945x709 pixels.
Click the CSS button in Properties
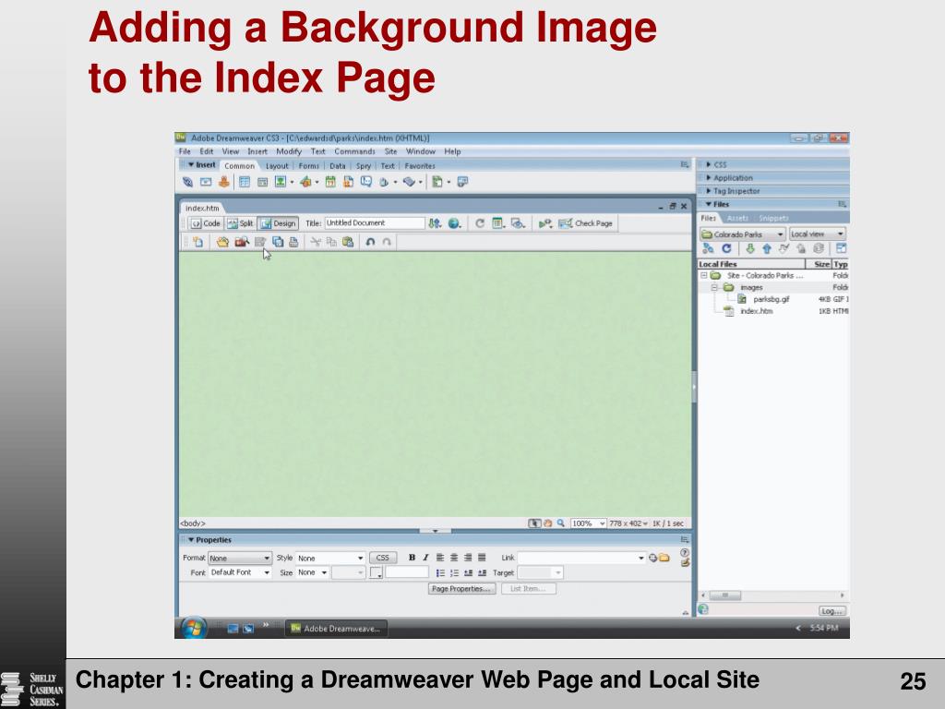click(383, 558)
